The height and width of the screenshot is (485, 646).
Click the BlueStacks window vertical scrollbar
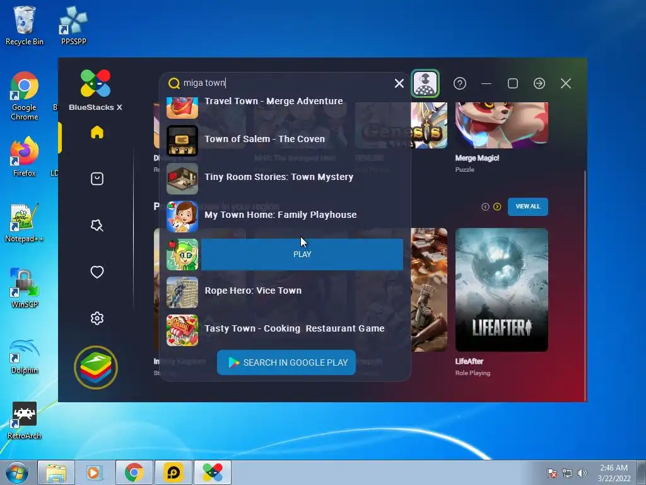click(585, 285)
